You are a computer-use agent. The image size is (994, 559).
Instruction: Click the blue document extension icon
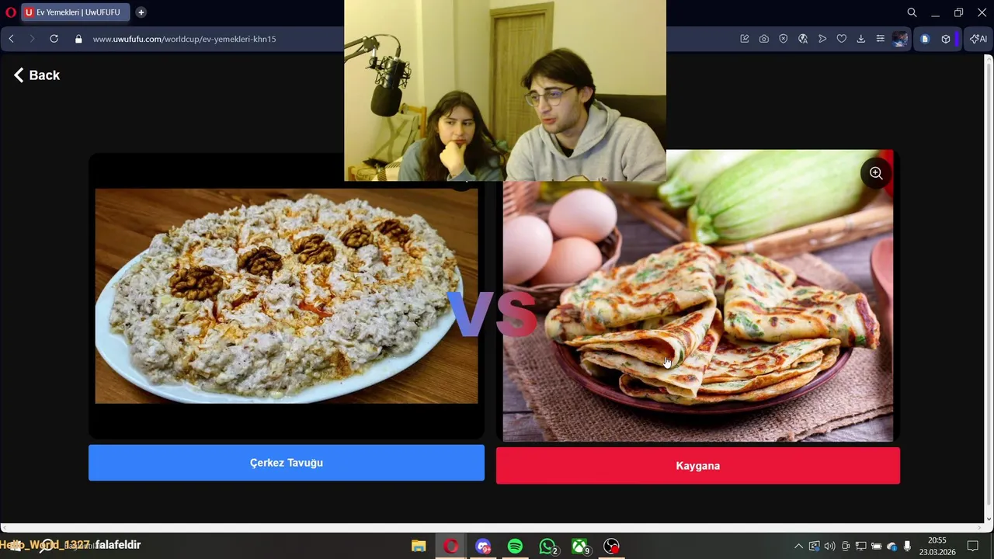point(925,39)
